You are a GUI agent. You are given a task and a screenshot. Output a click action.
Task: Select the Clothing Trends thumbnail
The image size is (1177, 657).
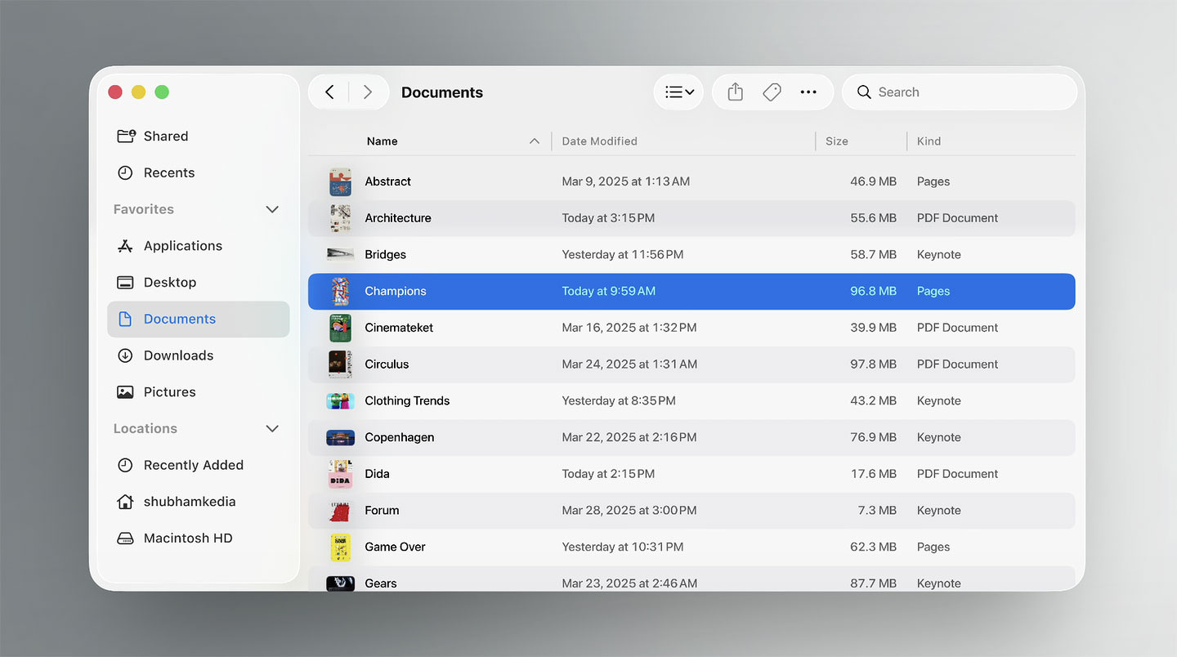tap(340, 401)
